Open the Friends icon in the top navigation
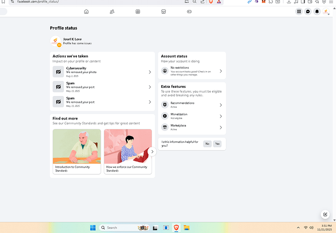This screenshot has width=336, height=233. click(x=112, y=11)
